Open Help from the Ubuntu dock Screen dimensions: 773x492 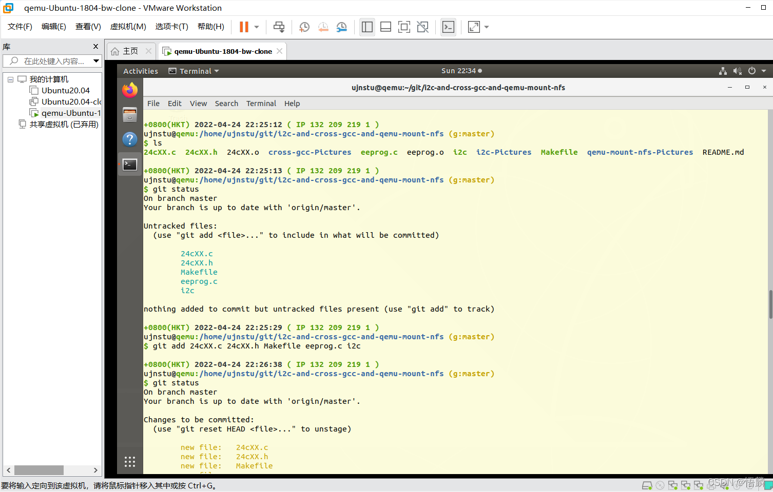130,139
